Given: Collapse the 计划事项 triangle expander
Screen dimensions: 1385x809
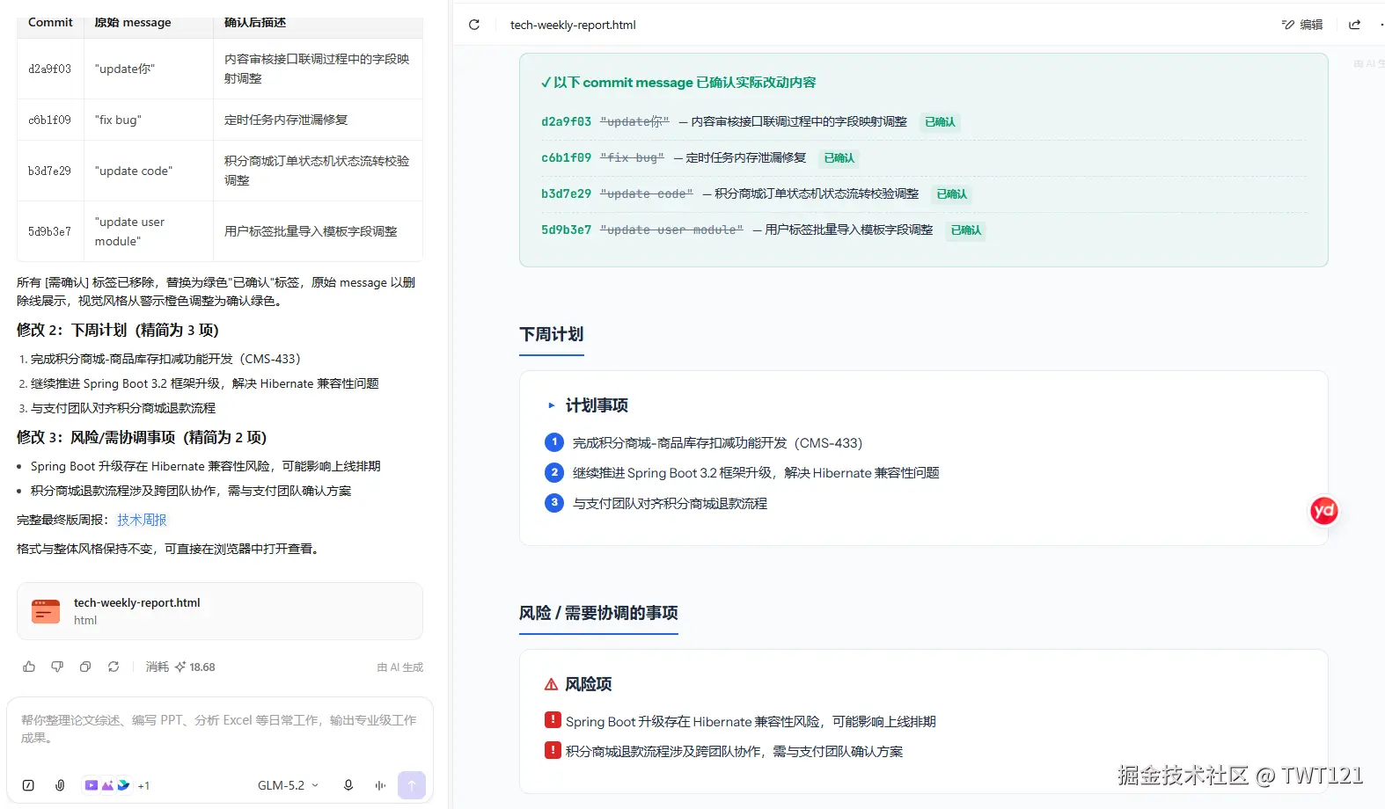Looking at the screenshot, I should pos(552,405).
